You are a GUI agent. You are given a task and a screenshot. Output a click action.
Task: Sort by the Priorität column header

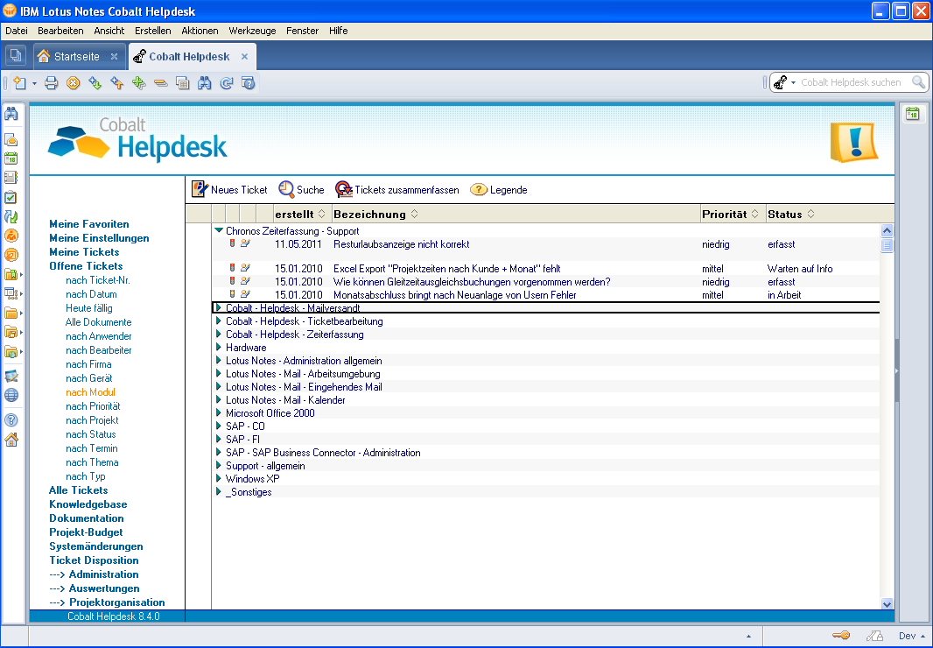pyautogui.click(x=724, y=214)
